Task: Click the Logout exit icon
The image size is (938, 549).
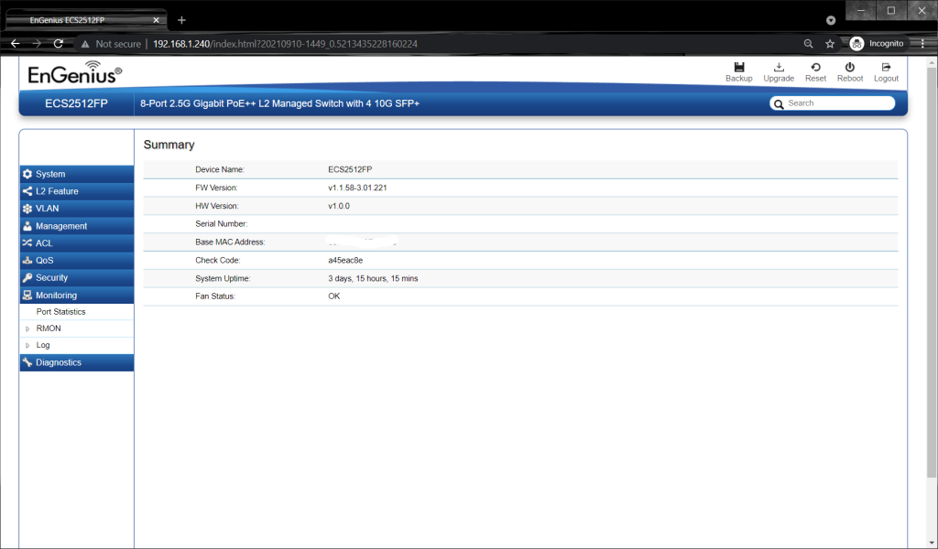Action: click(x=886, y=67)
